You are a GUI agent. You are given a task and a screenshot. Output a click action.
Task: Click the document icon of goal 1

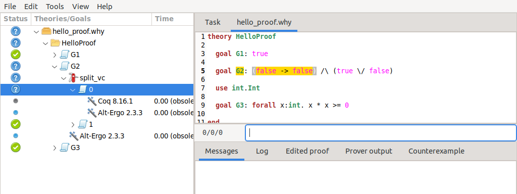(83, 124)
